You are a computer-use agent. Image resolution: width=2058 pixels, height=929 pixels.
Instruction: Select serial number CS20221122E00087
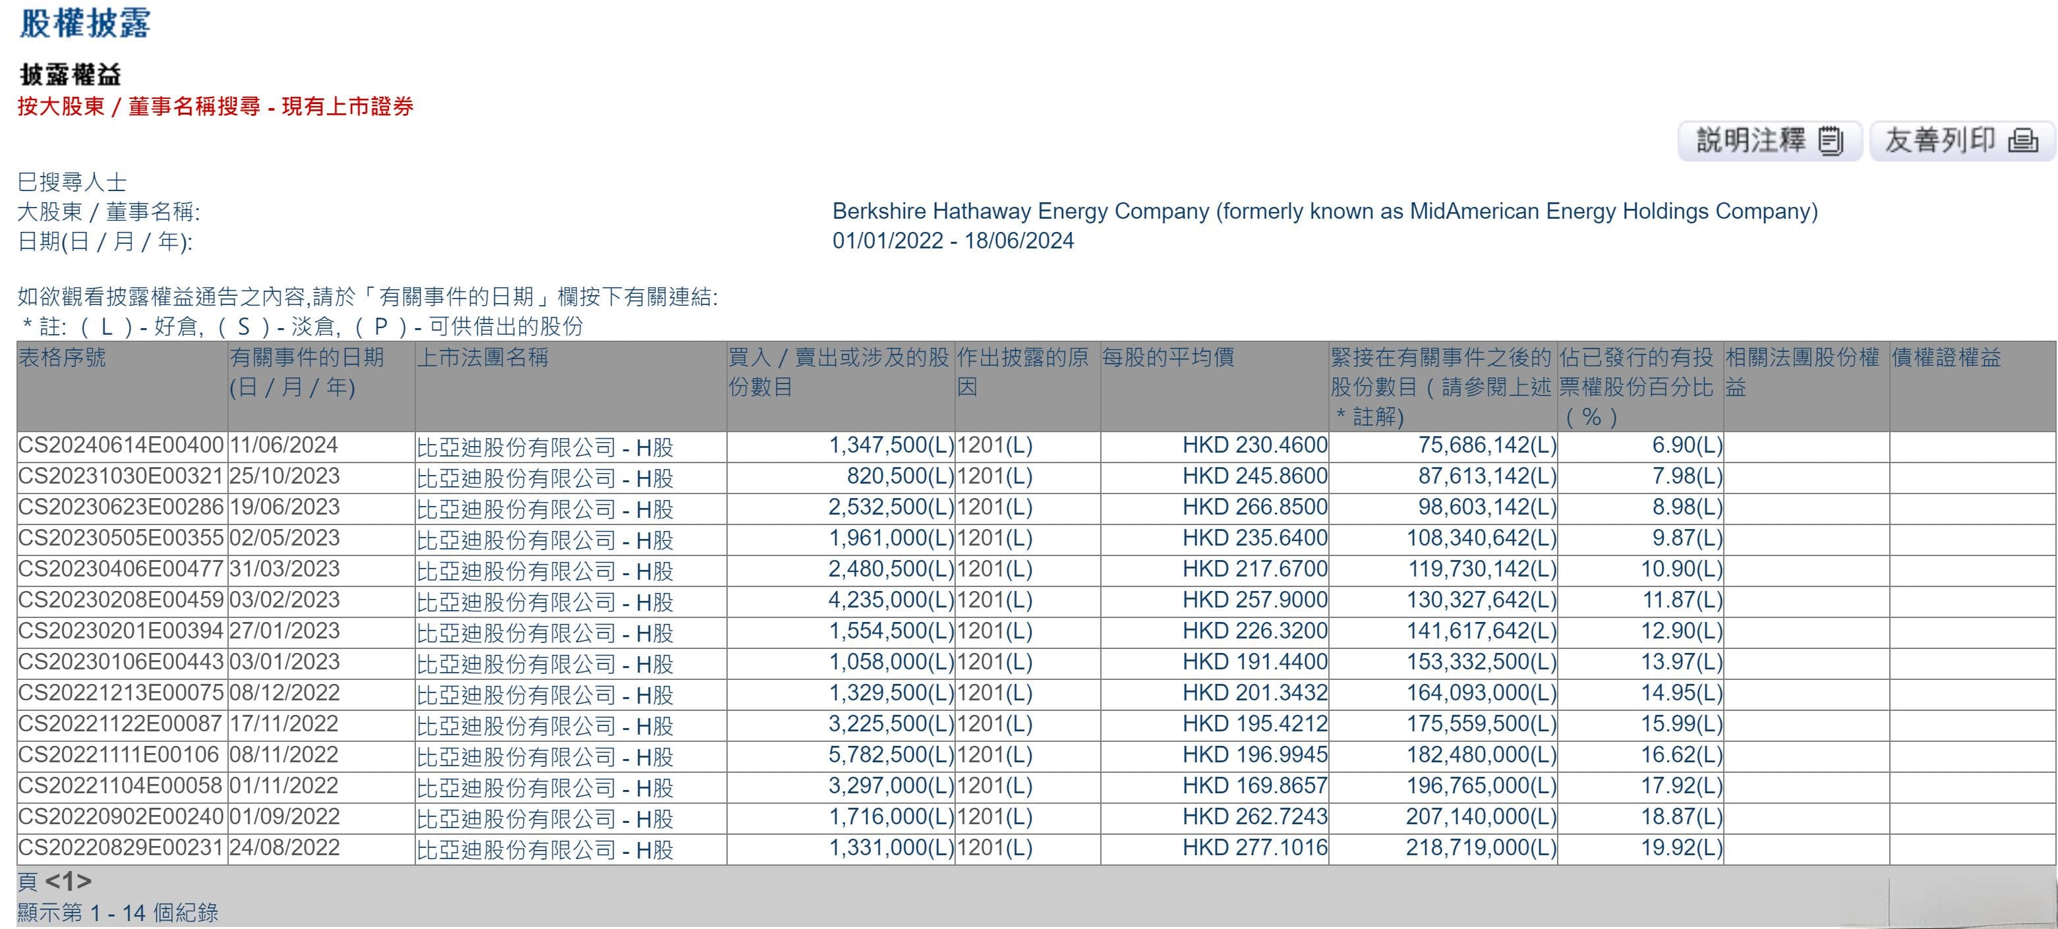click(120, 725)
